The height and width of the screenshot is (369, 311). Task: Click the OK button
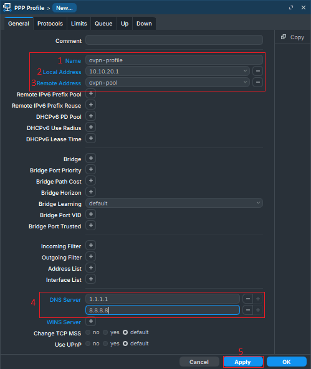(x=287, y=362)
